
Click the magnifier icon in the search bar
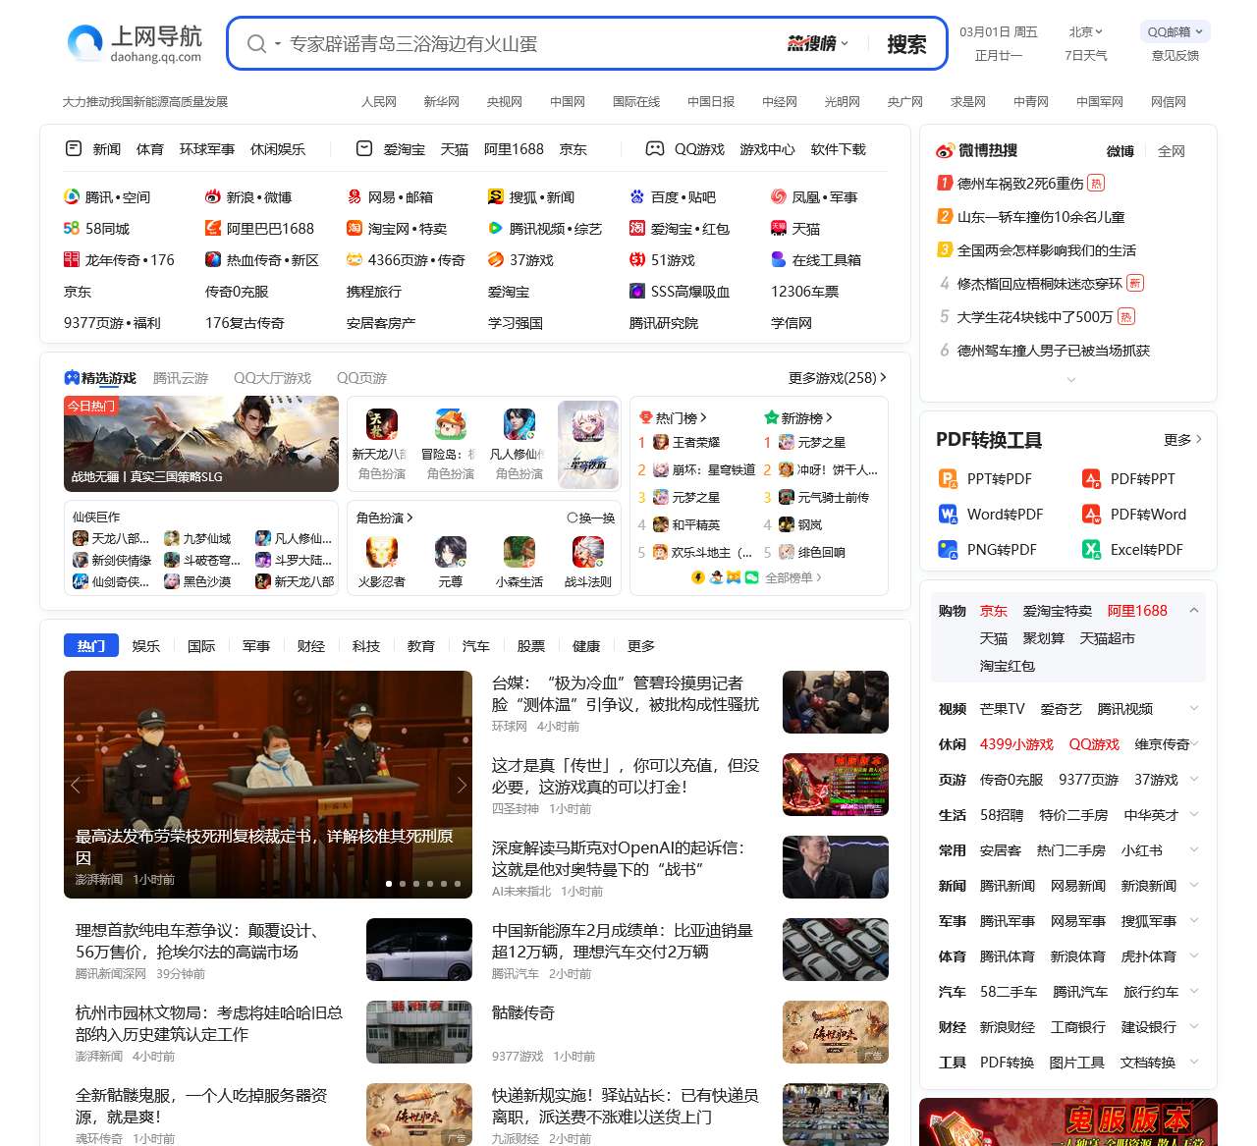click(256, 44)
